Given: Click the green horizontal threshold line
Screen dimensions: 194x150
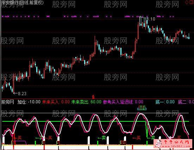Looking at the screenshot, I should 95,121.
